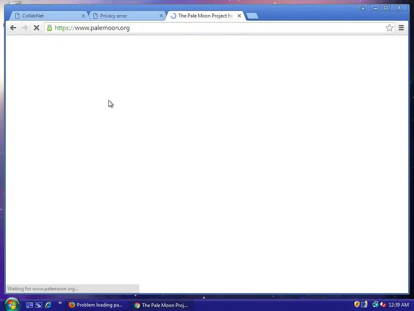
Task: Click the Waiting for www.palemoon.org status text
Action: [43, 288]
